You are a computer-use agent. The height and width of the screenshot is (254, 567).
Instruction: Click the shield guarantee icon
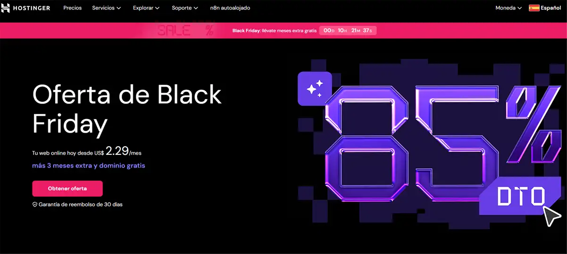[x=34, y=205]
